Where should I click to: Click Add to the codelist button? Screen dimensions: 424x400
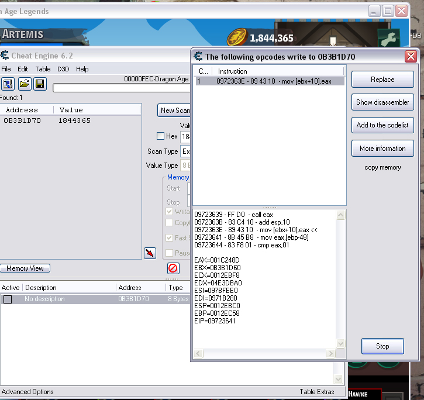(x=382, y=125)
